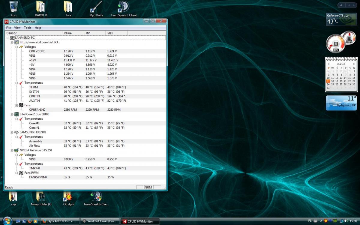Show hidden tray icons arrow
This screenshot has width=360, height=225.
[321, 221]
